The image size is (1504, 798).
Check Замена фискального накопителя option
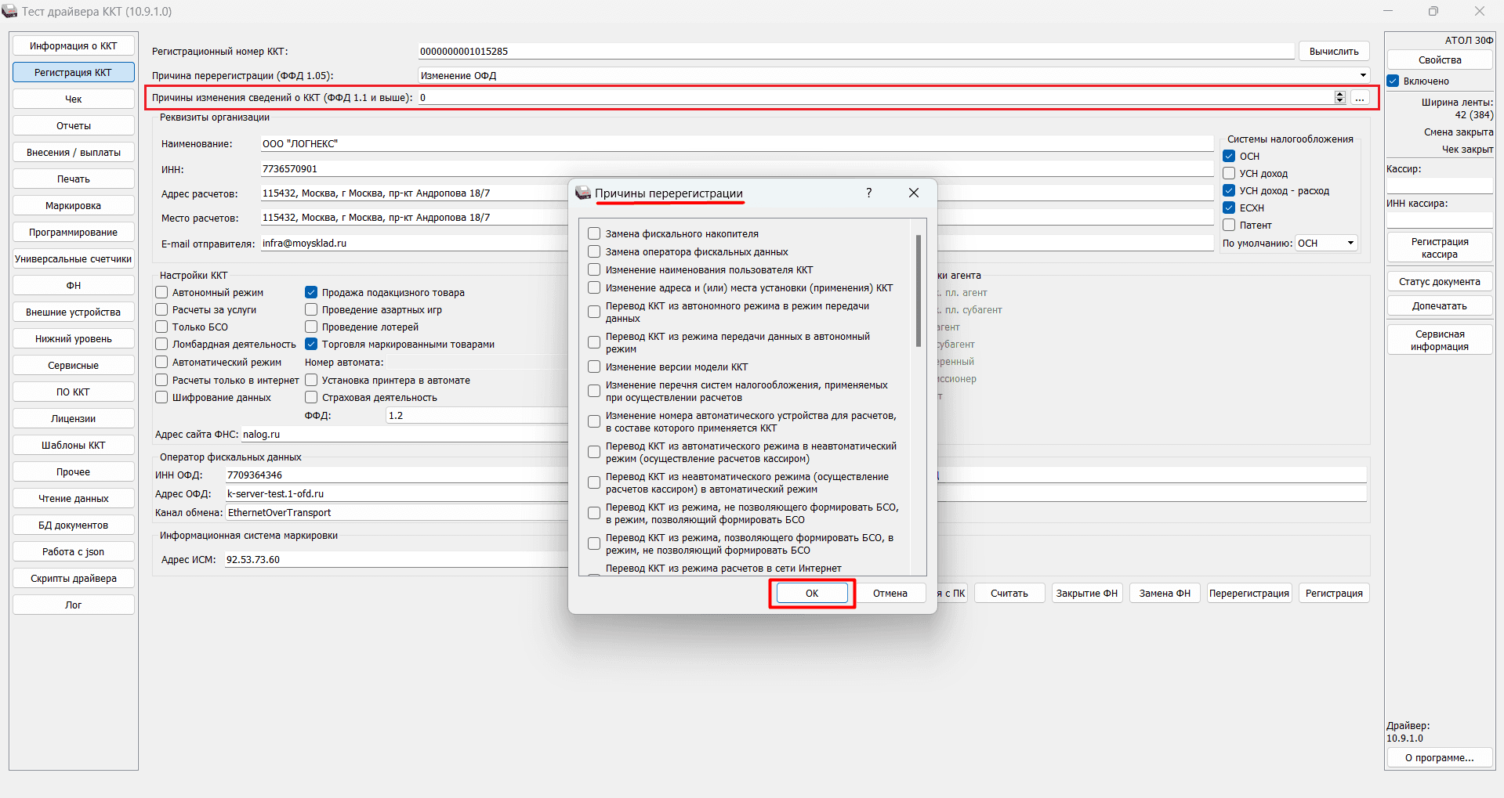(x=594, y=234)
